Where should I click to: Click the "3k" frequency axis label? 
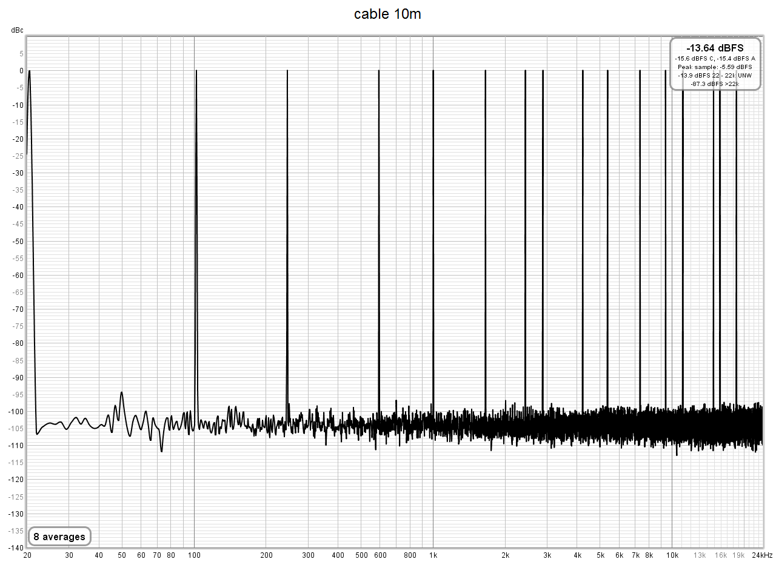click(547, 555)
